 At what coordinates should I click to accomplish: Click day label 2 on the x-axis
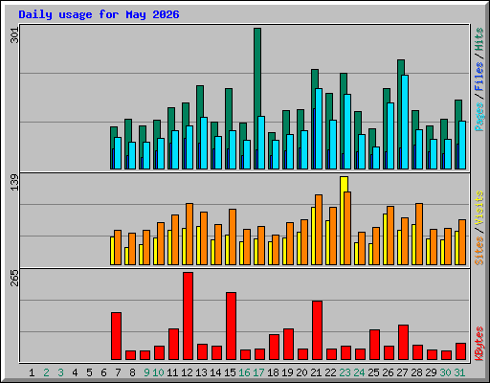pyautogui.click(x=46, y=372)
